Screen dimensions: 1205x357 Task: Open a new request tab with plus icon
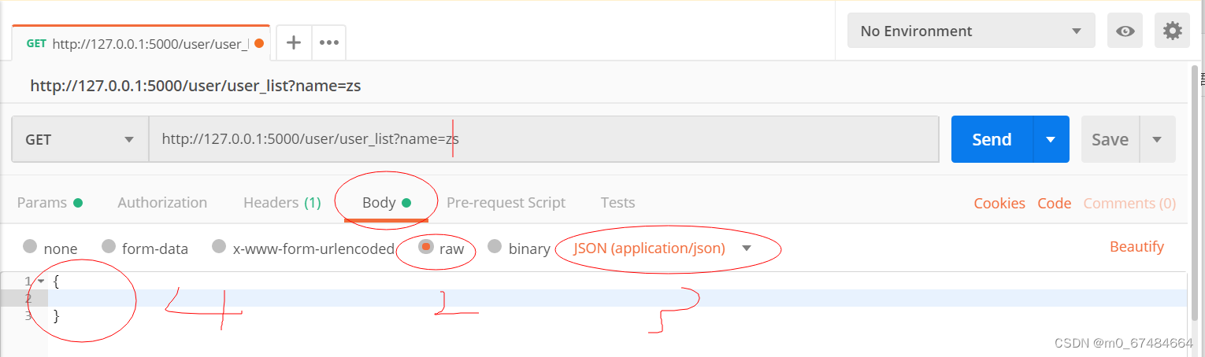294,42
